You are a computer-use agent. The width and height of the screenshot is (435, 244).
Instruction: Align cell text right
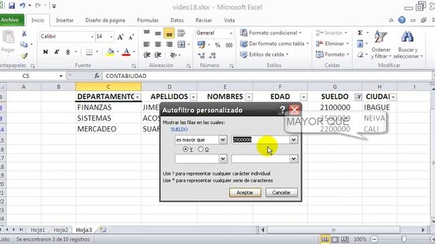coord(169,44)
